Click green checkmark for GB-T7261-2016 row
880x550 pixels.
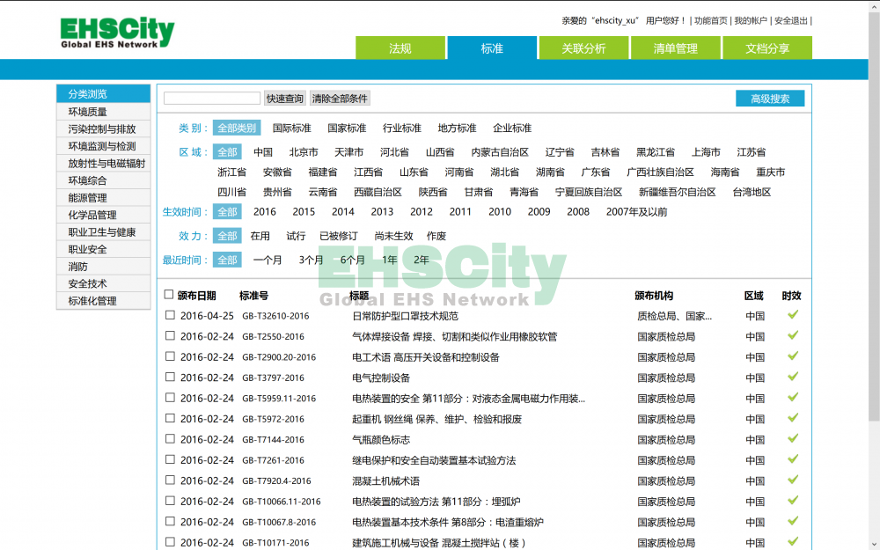point(793,459)
